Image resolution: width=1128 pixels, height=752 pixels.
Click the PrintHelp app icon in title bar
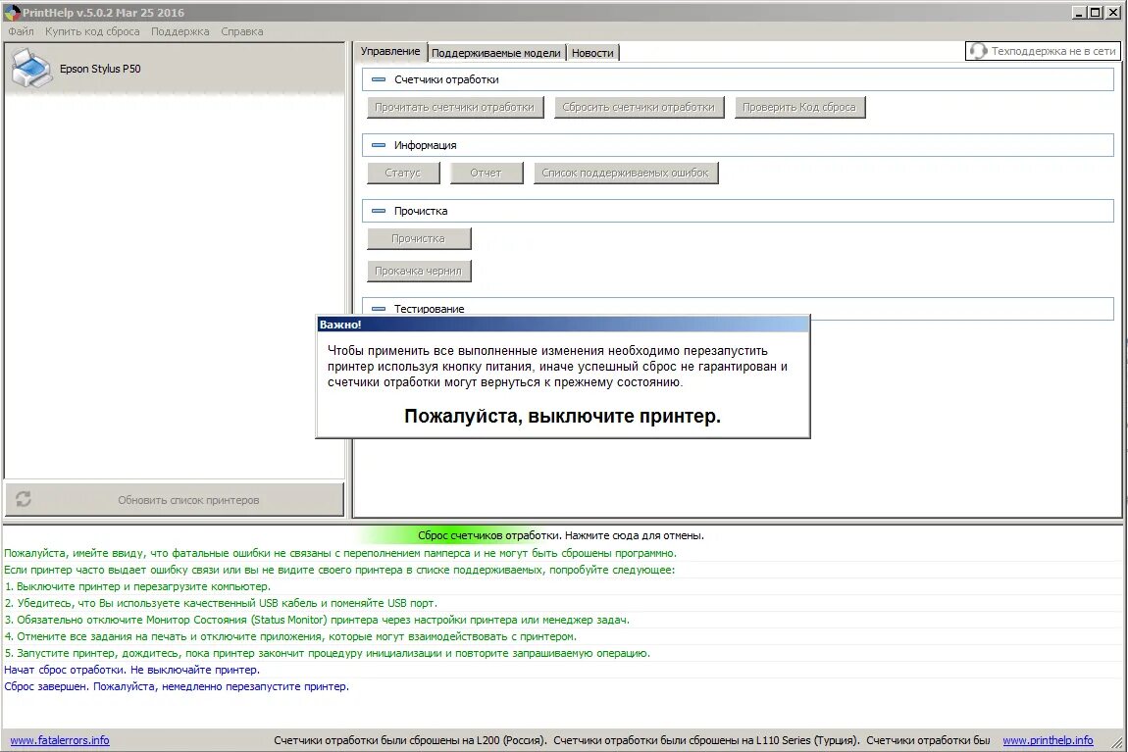point(12,12)
